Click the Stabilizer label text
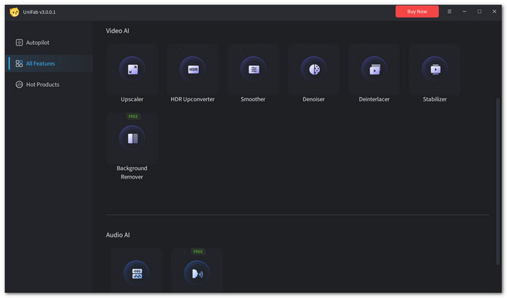507x298 pixels. 435,99
